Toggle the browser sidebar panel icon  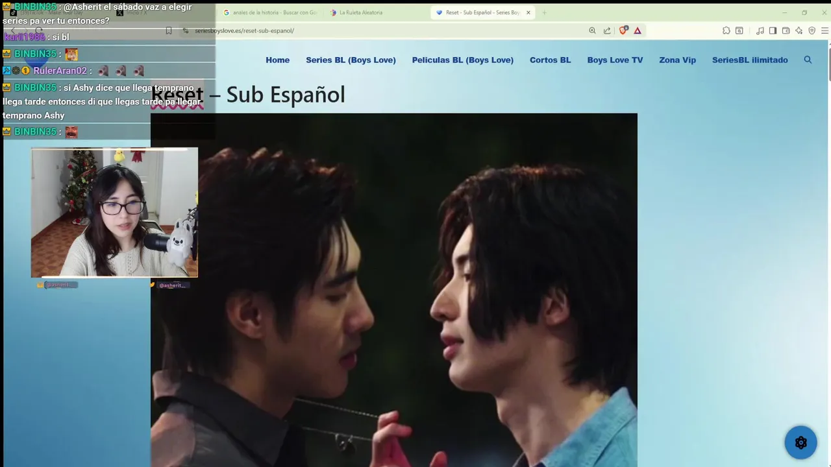[773, 30]
